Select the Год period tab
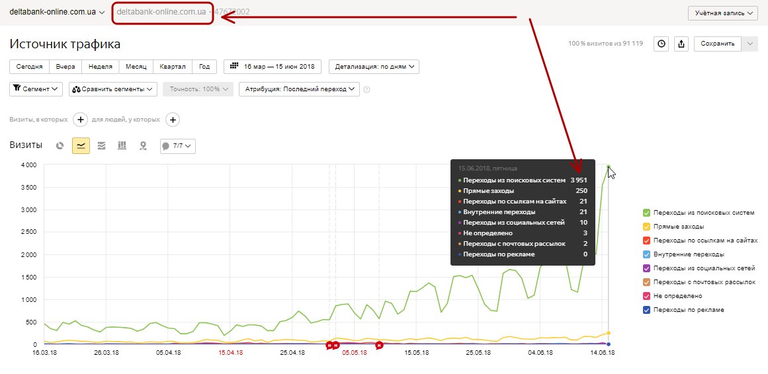The height and width of the screenshot is (374, 768). (204, 67)
